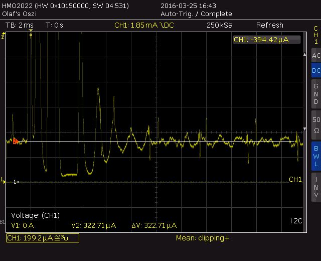Click the CH1: 199.2 µA channel scale box

pyautogui.click(x=43, y=238)
